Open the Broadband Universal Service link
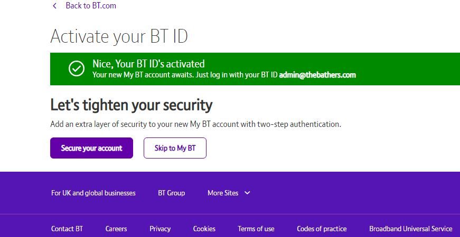 pos(410,229)
